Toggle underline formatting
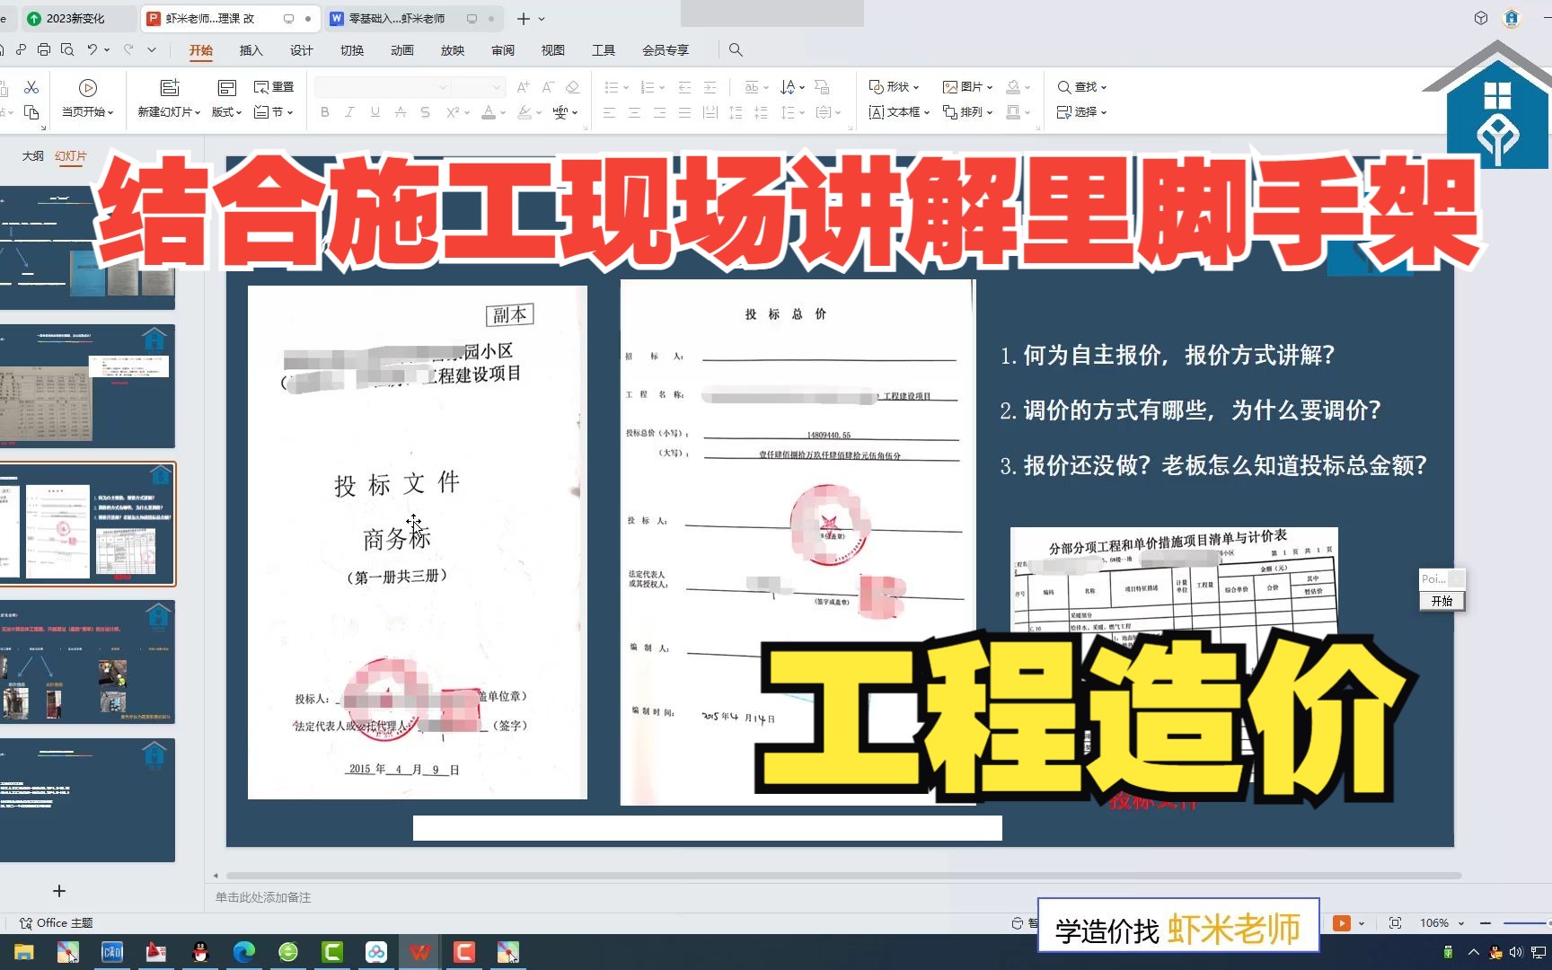 (x=374, y=112)
